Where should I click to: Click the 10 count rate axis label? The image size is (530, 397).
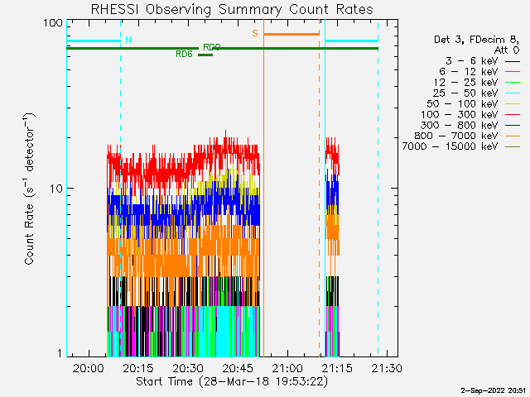coord(56,189)
